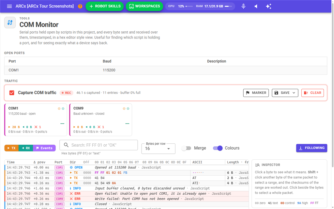334x209 pixels.
Task: Select the COM1 port summary card
Action: point(36,120)
